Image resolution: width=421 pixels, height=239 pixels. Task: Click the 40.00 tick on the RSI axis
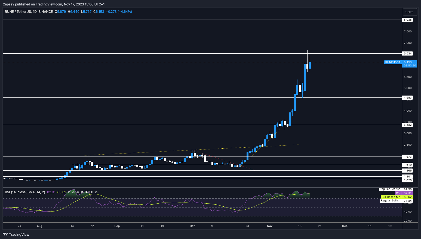pos(408,212)
